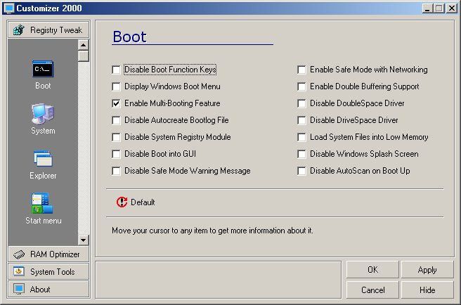Switch to the RAM Optimizer section
The width and height of the screenshot is (461, 305).
click(48, 254)
